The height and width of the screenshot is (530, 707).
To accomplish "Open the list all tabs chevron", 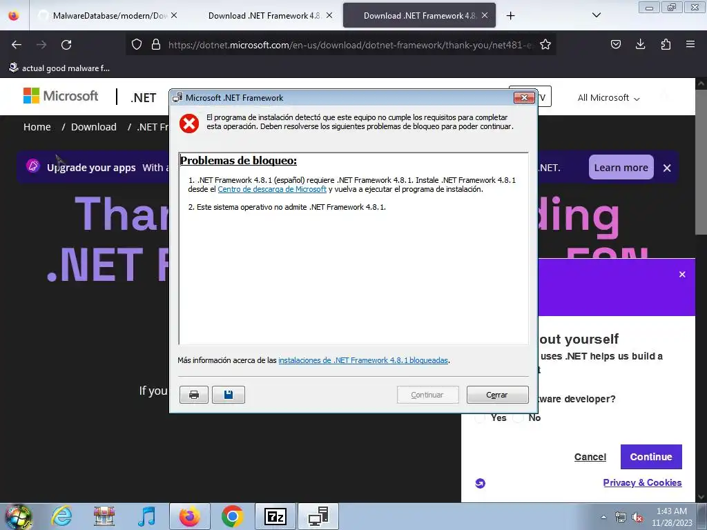I will (597, 15).
